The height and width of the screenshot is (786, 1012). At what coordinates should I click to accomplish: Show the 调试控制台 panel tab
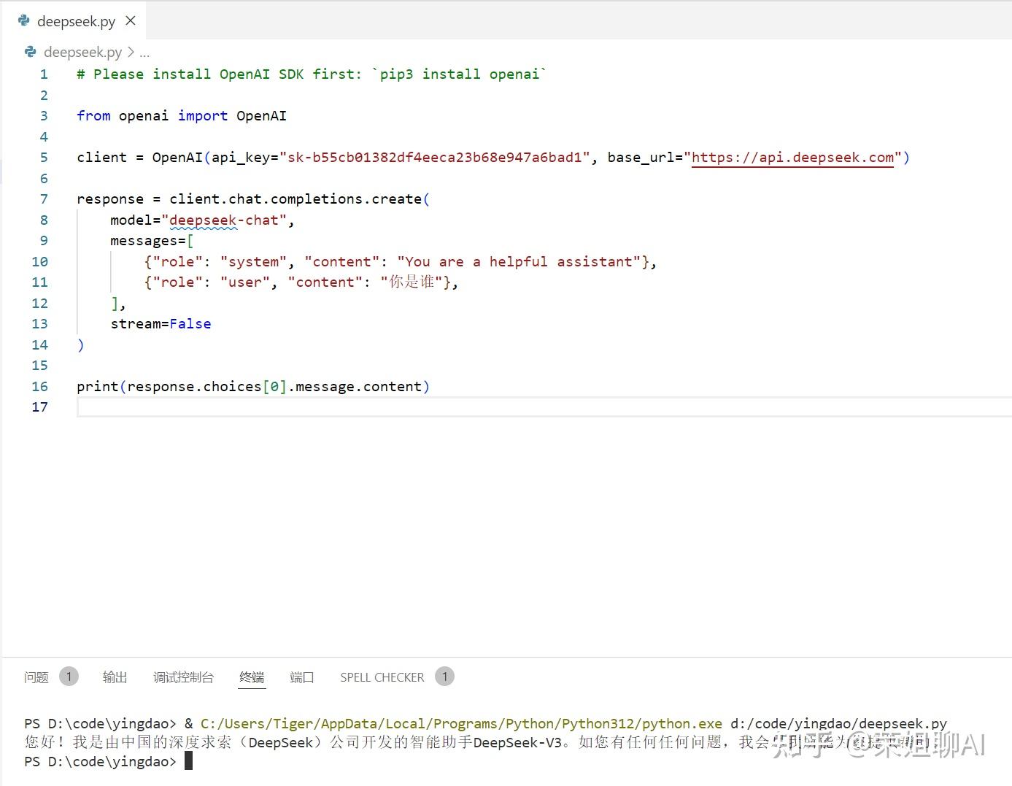coord(183,677)
